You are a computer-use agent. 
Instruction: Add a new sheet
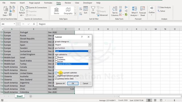click(31, 96)
